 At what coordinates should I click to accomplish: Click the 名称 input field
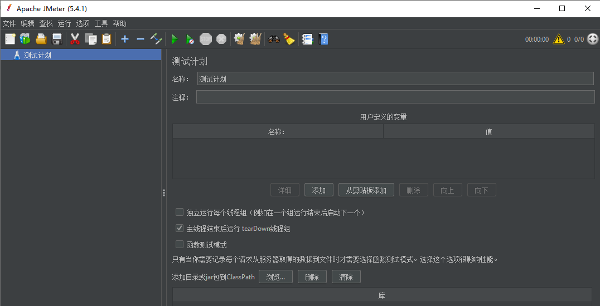pyautogui.click(x=395, y=78)
